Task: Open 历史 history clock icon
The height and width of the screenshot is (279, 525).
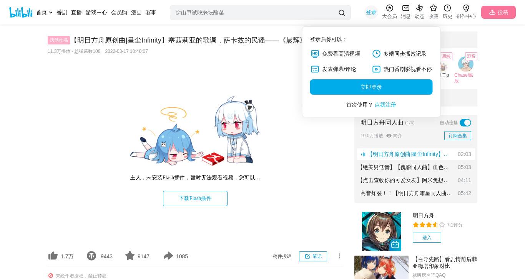Action: [447, 8]
